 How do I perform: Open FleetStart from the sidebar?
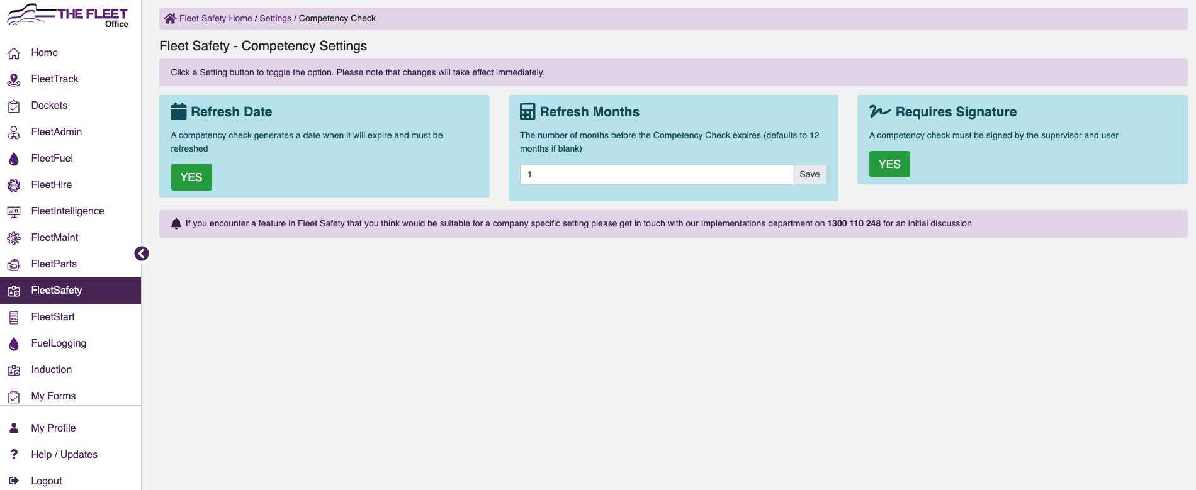pyautogui.click(x=71, y=317)
